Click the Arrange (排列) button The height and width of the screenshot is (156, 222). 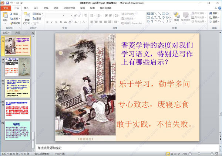point(176,17)
